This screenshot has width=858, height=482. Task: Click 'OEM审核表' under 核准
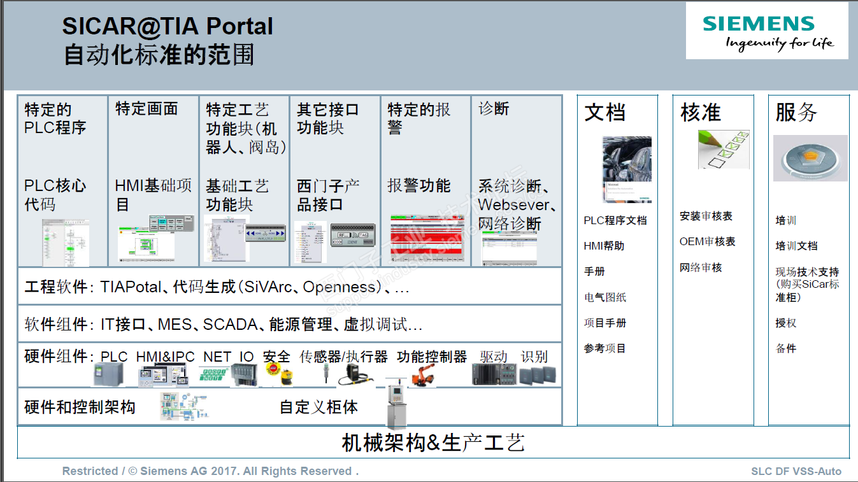tap(708, 241)
